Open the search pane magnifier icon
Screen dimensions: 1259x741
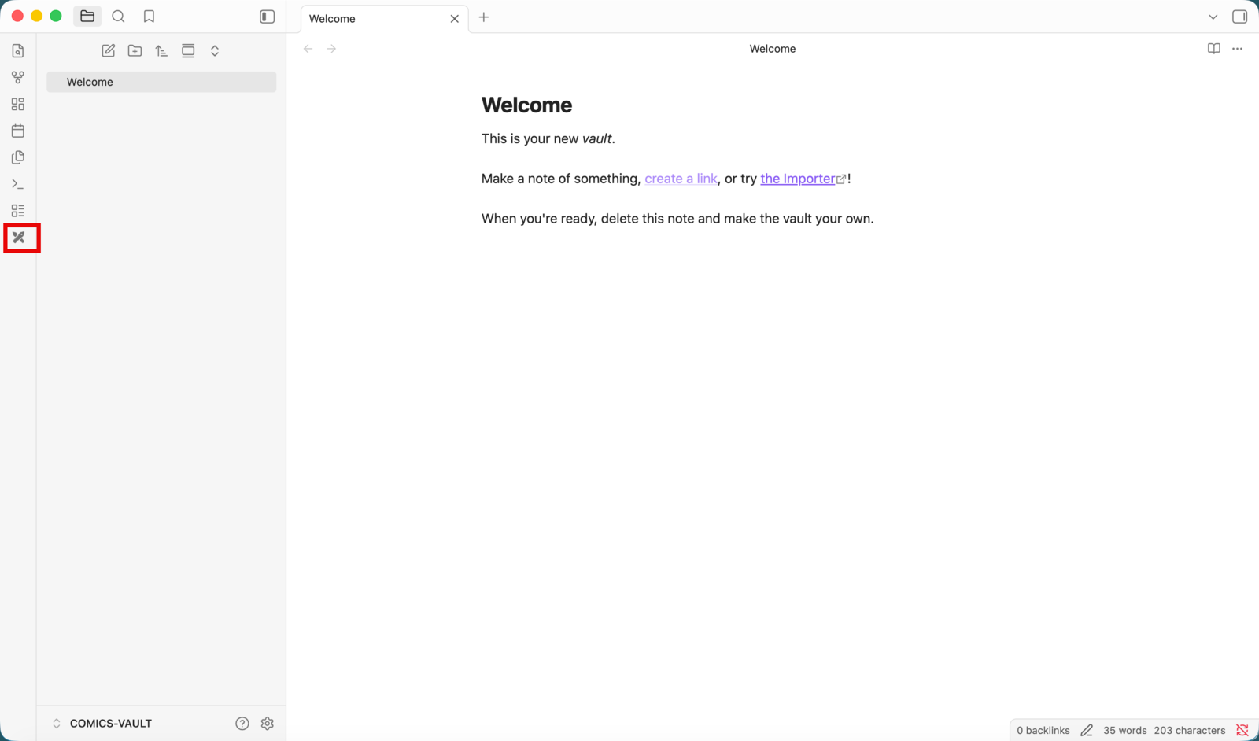(x=118, y=17)
